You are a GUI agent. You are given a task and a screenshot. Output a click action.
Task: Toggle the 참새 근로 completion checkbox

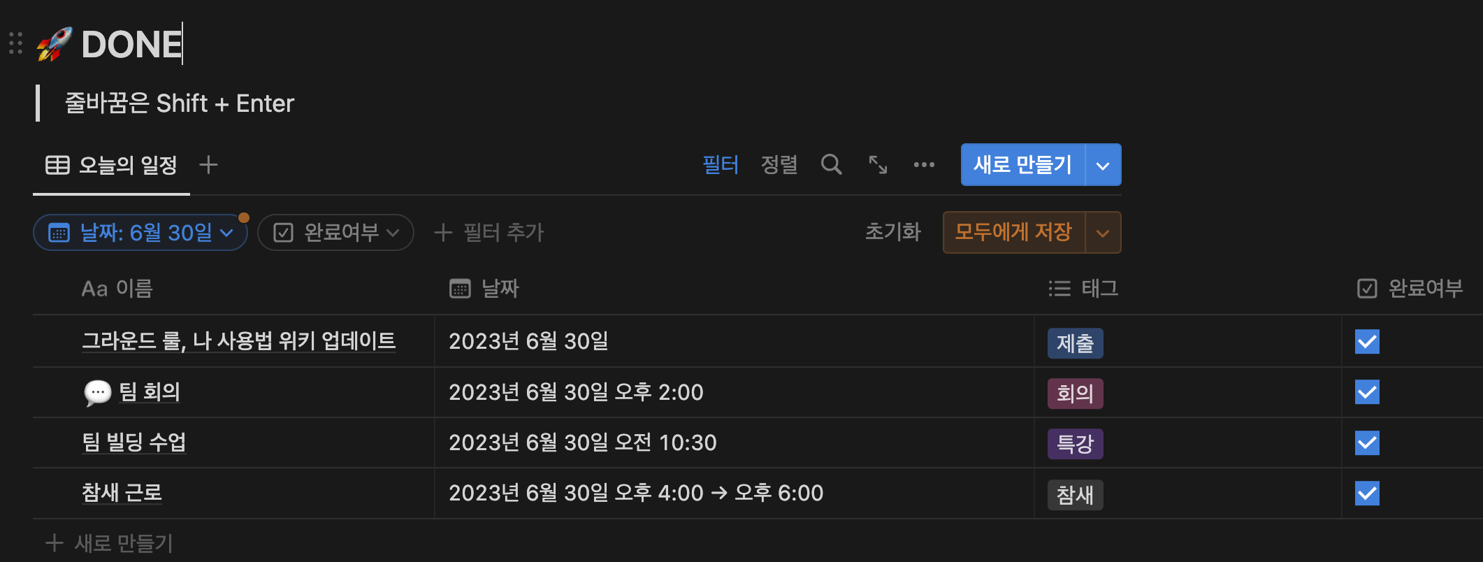(1366, 493)
